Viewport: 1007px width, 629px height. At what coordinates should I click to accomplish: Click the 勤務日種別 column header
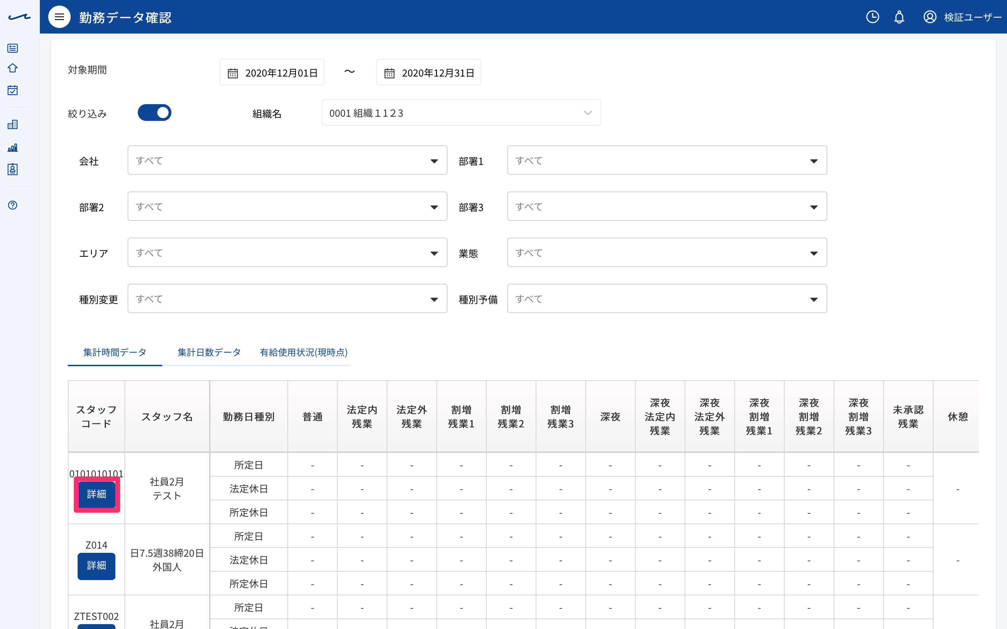tap(248, 417)
